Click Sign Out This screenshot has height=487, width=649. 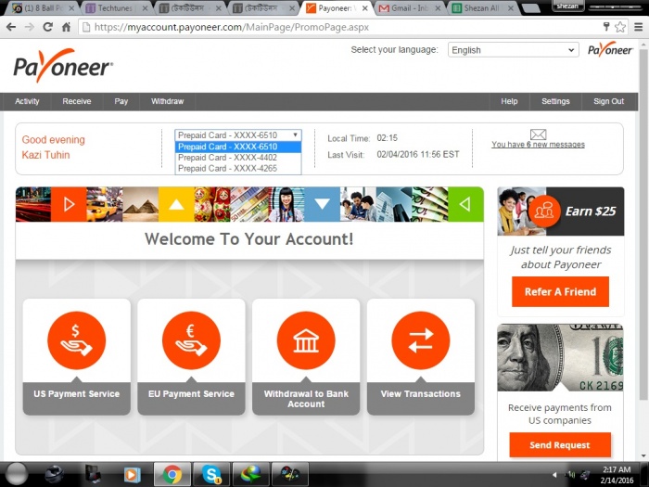coord(608,101)
